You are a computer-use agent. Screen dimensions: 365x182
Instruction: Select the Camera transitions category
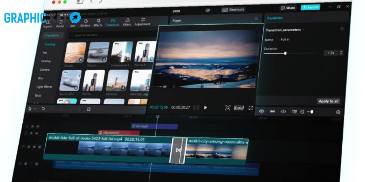click(x=45, y=70)
